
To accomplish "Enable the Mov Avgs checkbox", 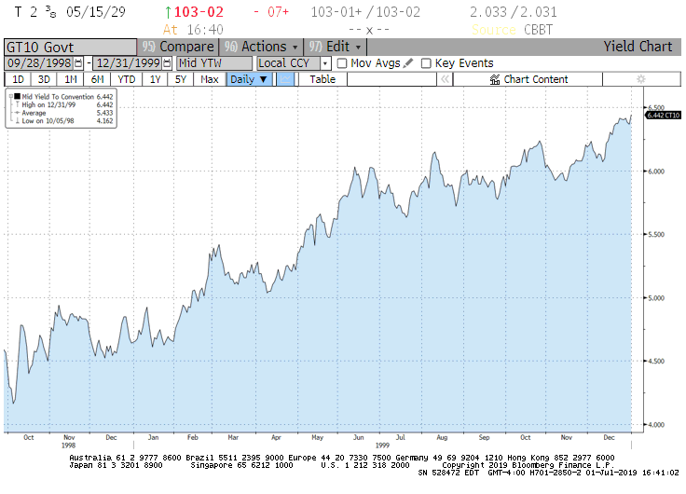I will (x=341, y=63).
